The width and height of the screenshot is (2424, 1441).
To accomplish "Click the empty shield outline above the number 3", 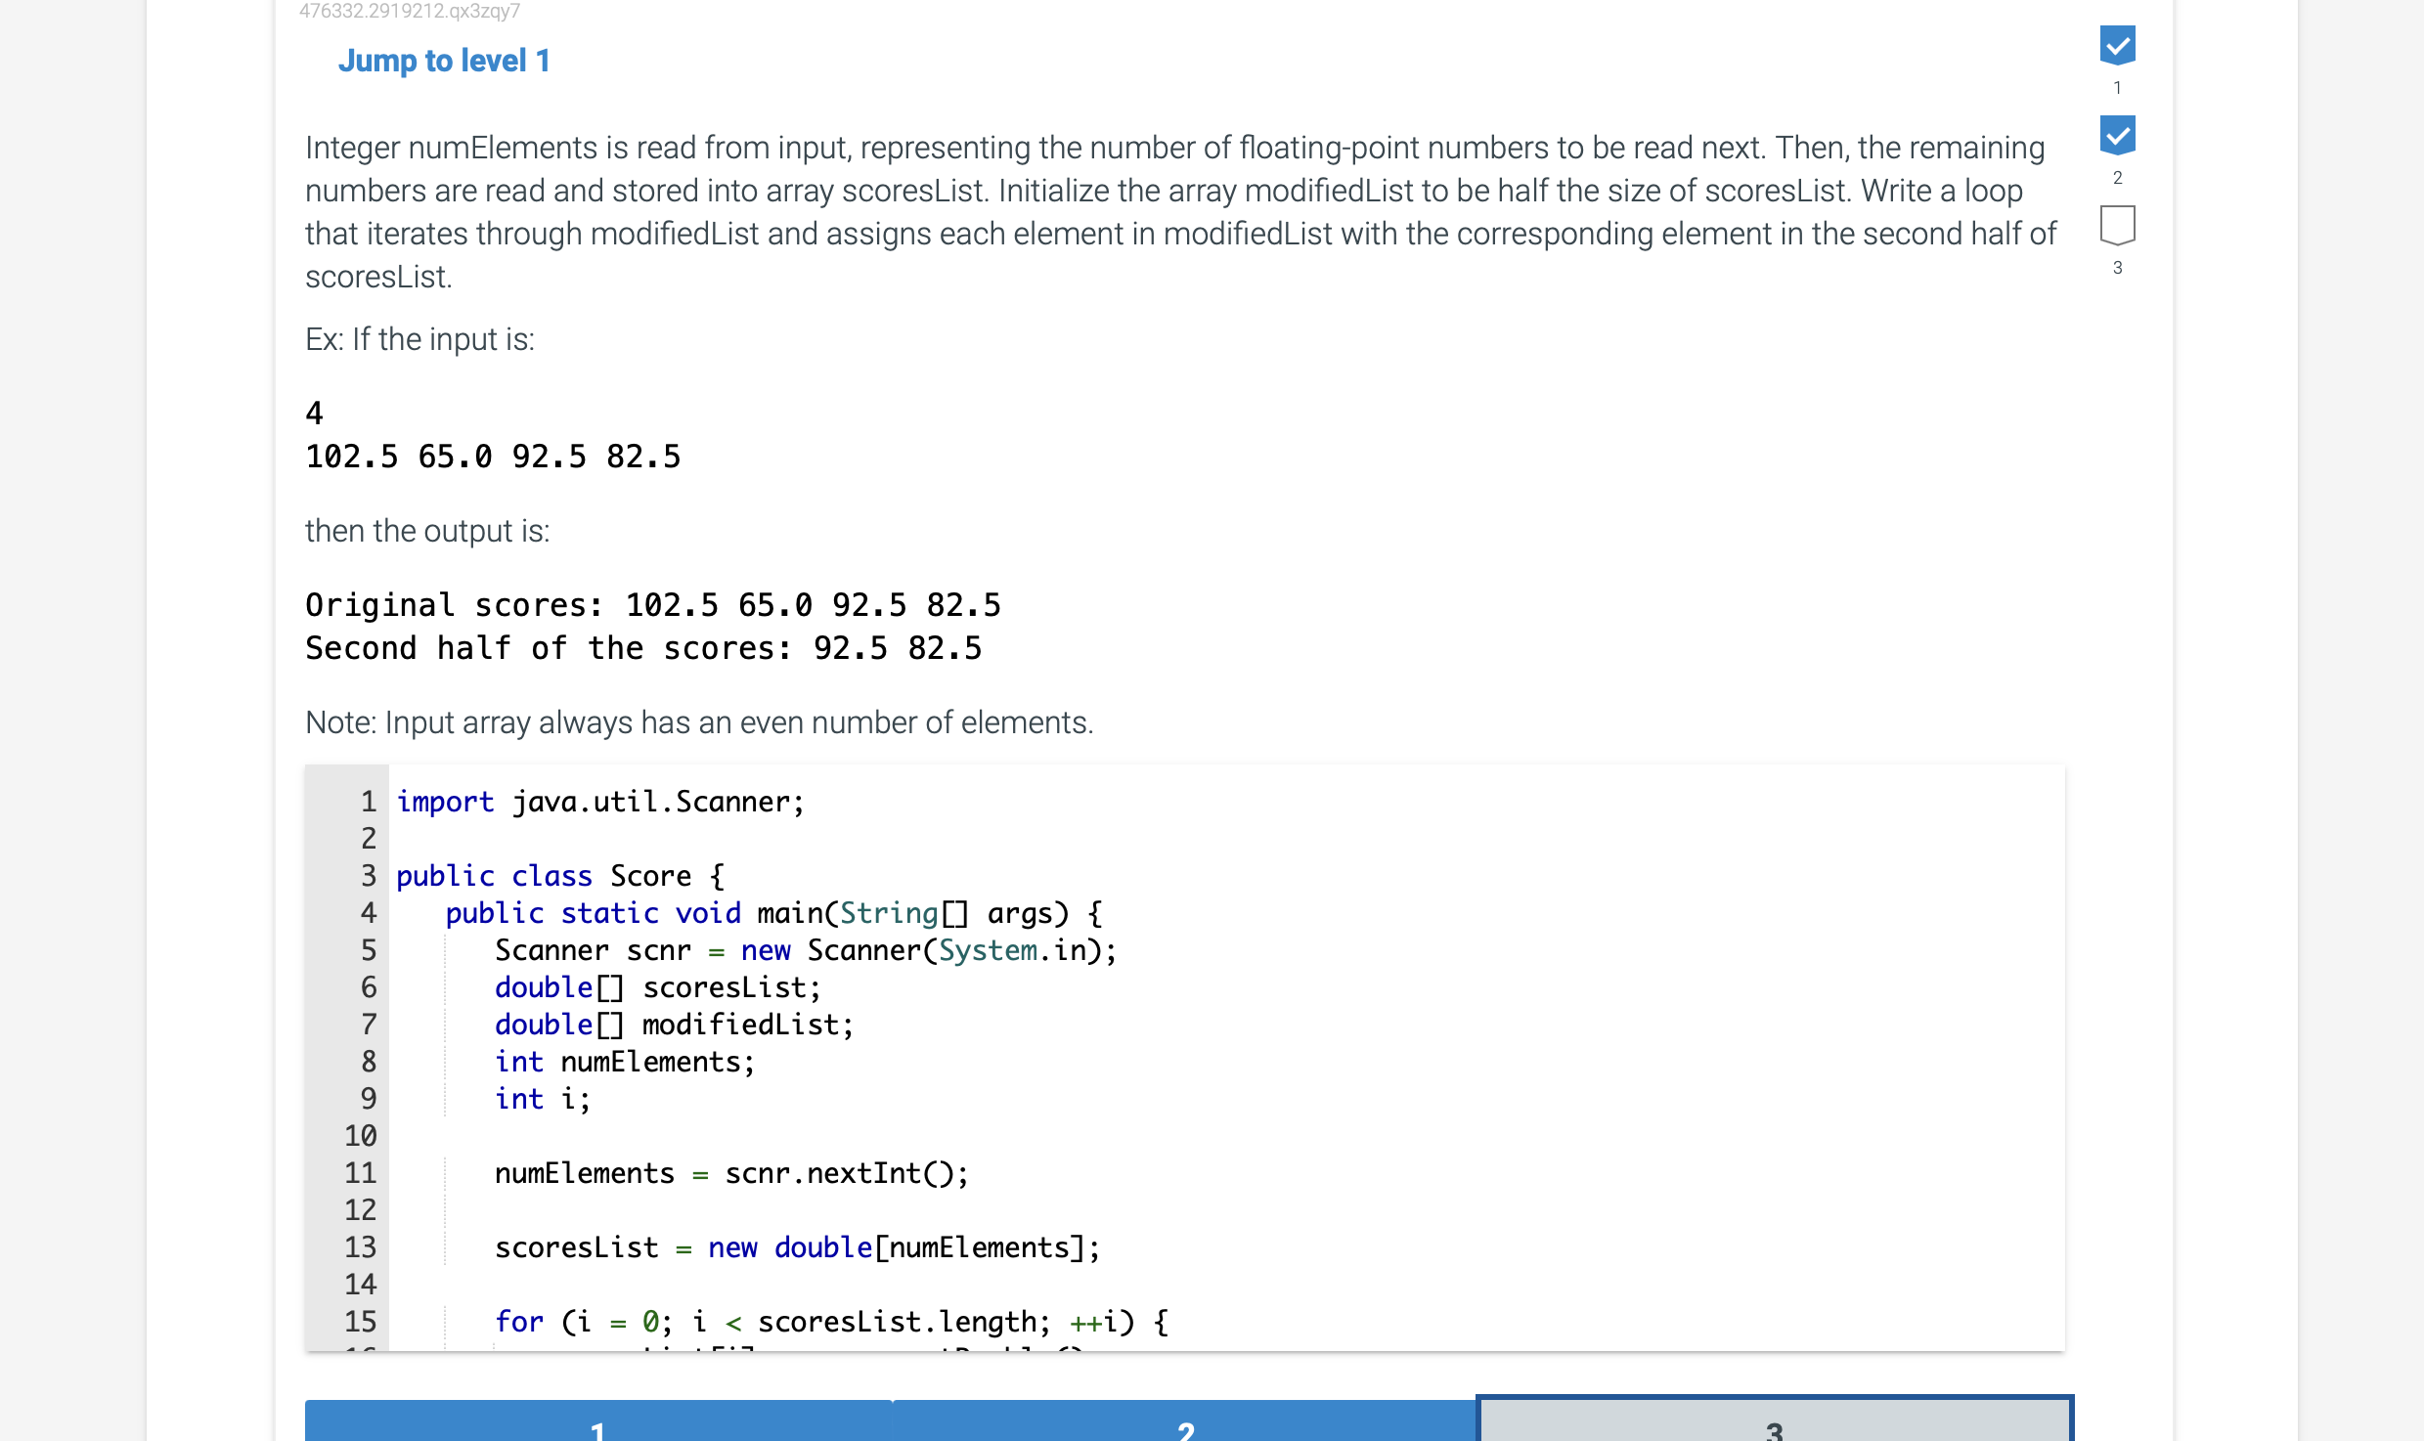I will 2117,226.
